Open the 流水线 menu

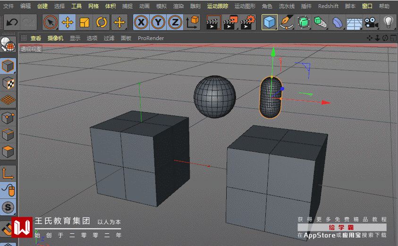pos(287,6)
